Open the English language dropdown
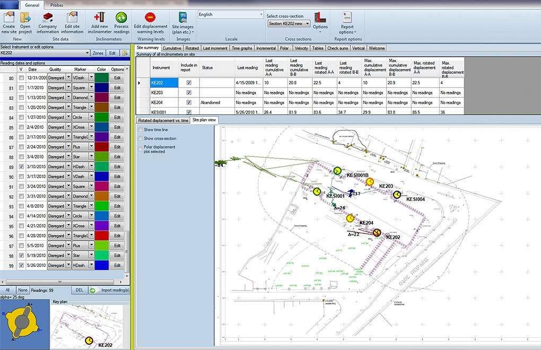 [x=260, y=15]
